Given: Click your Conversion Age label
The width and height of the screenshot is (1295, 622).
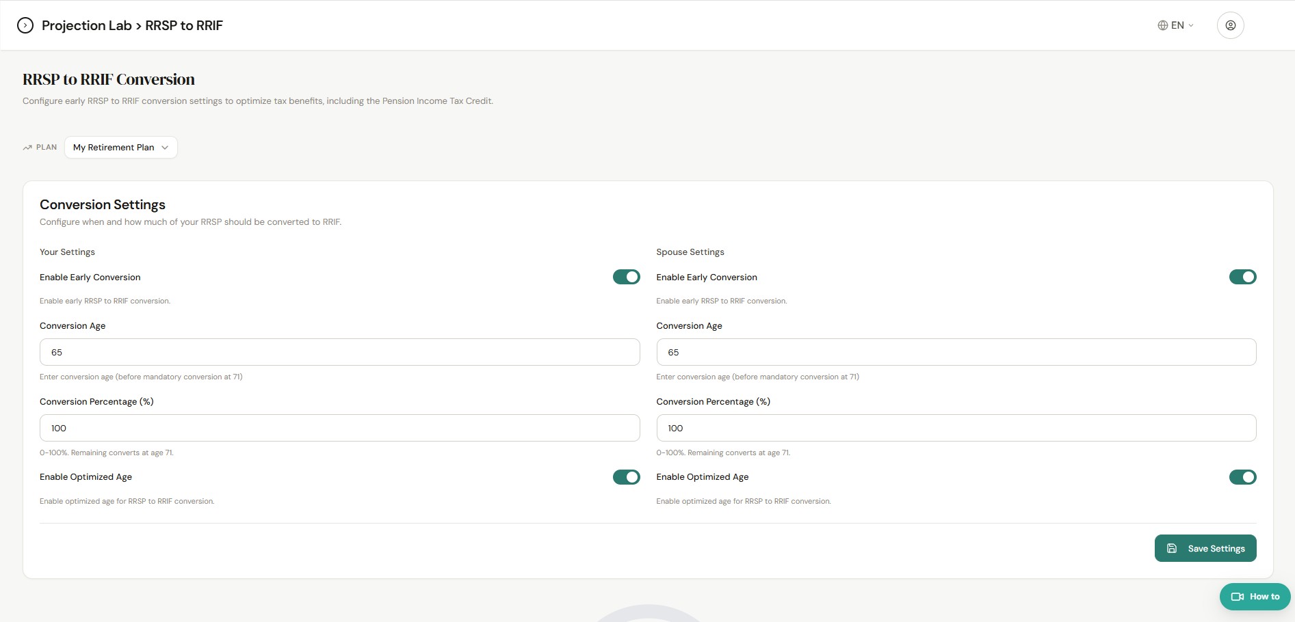Looking at the screenshot, I should point(73,326).
